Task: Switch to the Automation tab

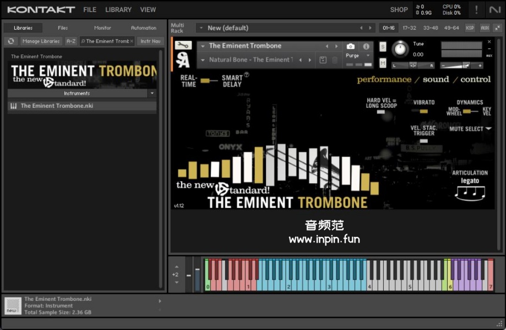Action: (x=144, y=28)
